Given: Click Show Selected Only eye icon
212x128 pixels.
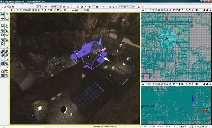Looking at the screenshot, I should (2, 71).
